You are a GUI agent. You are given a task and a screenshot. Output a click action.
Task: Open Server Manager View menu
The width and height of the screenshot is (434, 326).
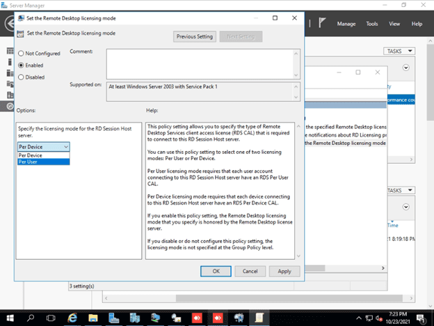(x=394, y=24)
